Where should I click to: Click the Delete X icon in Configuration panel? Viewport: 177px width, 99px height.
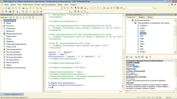(x=20, y=17)
